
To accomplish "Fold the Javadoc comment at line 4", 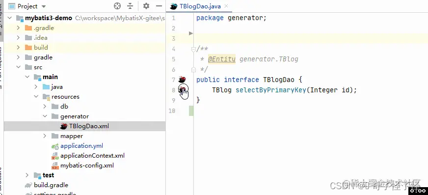I will pyautogui.click(x=193, y=49).
